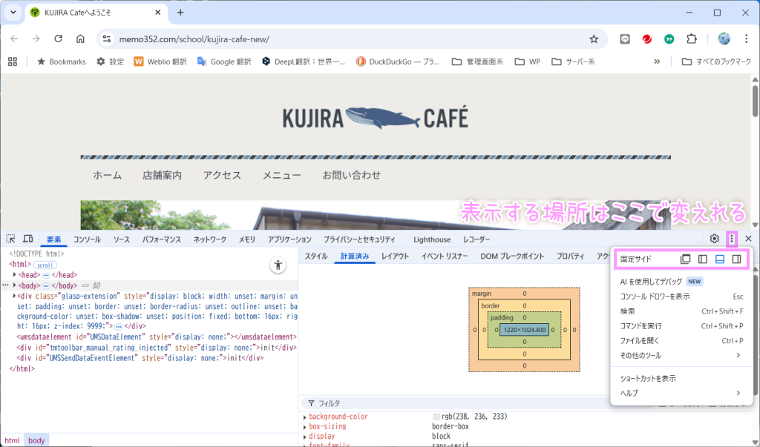Dock DevTools to the bottom
Screen dimensions: 760x447
tap(719, 259)
